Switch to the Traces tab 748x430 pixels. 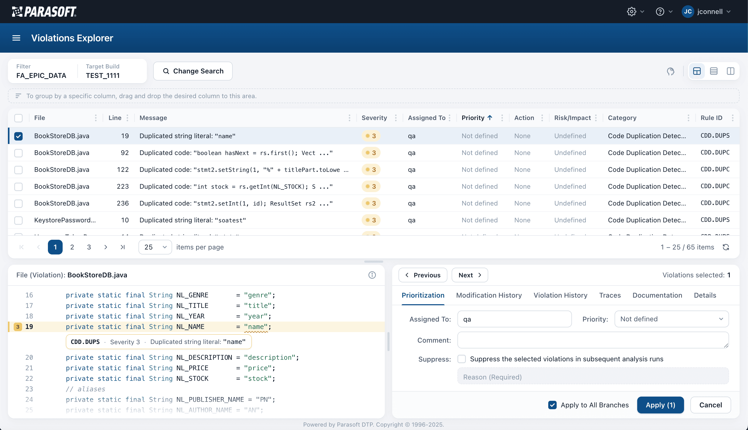(x=610, y=295)
